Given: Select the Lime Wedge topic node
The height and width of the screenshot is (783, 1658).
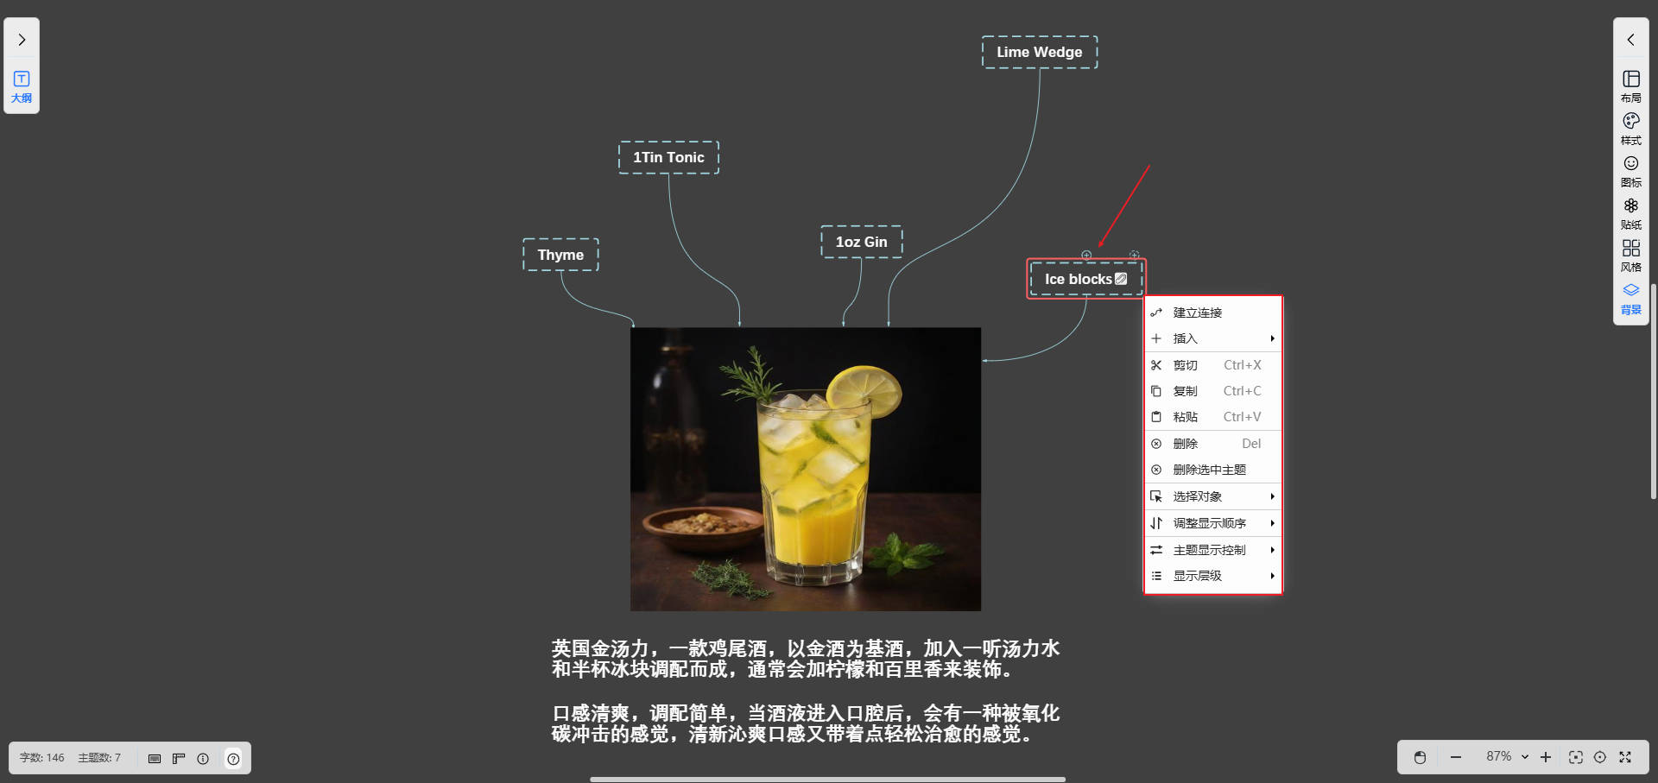Looking at the screenshot, I should [x=1039, y=52].
